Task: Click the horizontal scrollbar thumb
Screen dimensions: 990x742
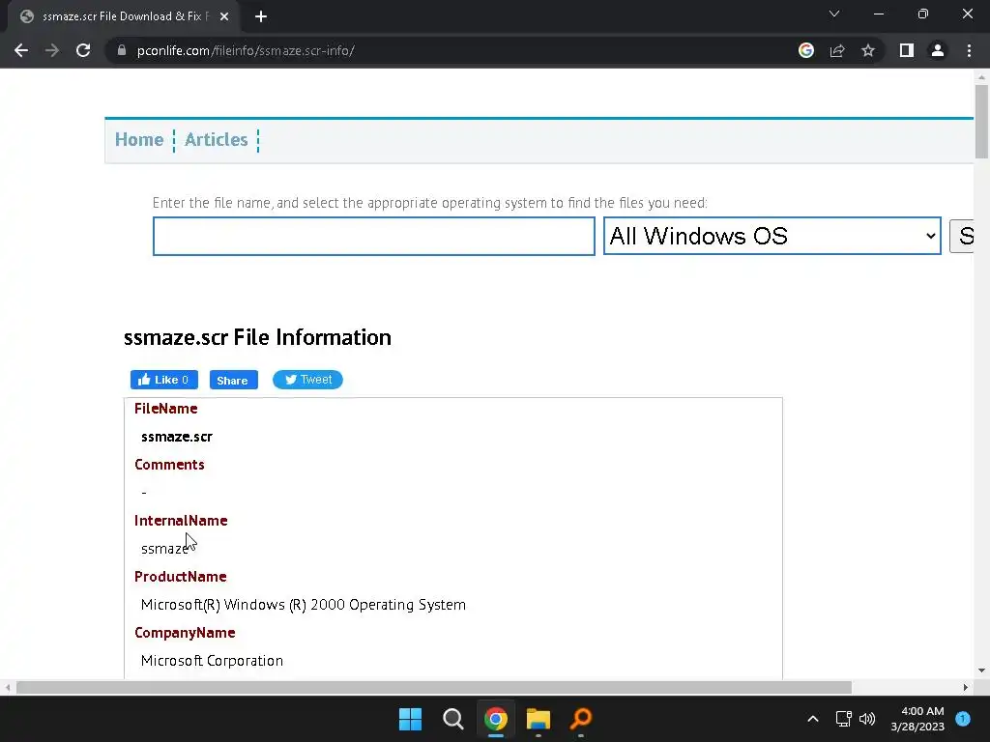Action: [x=434, y=687]
